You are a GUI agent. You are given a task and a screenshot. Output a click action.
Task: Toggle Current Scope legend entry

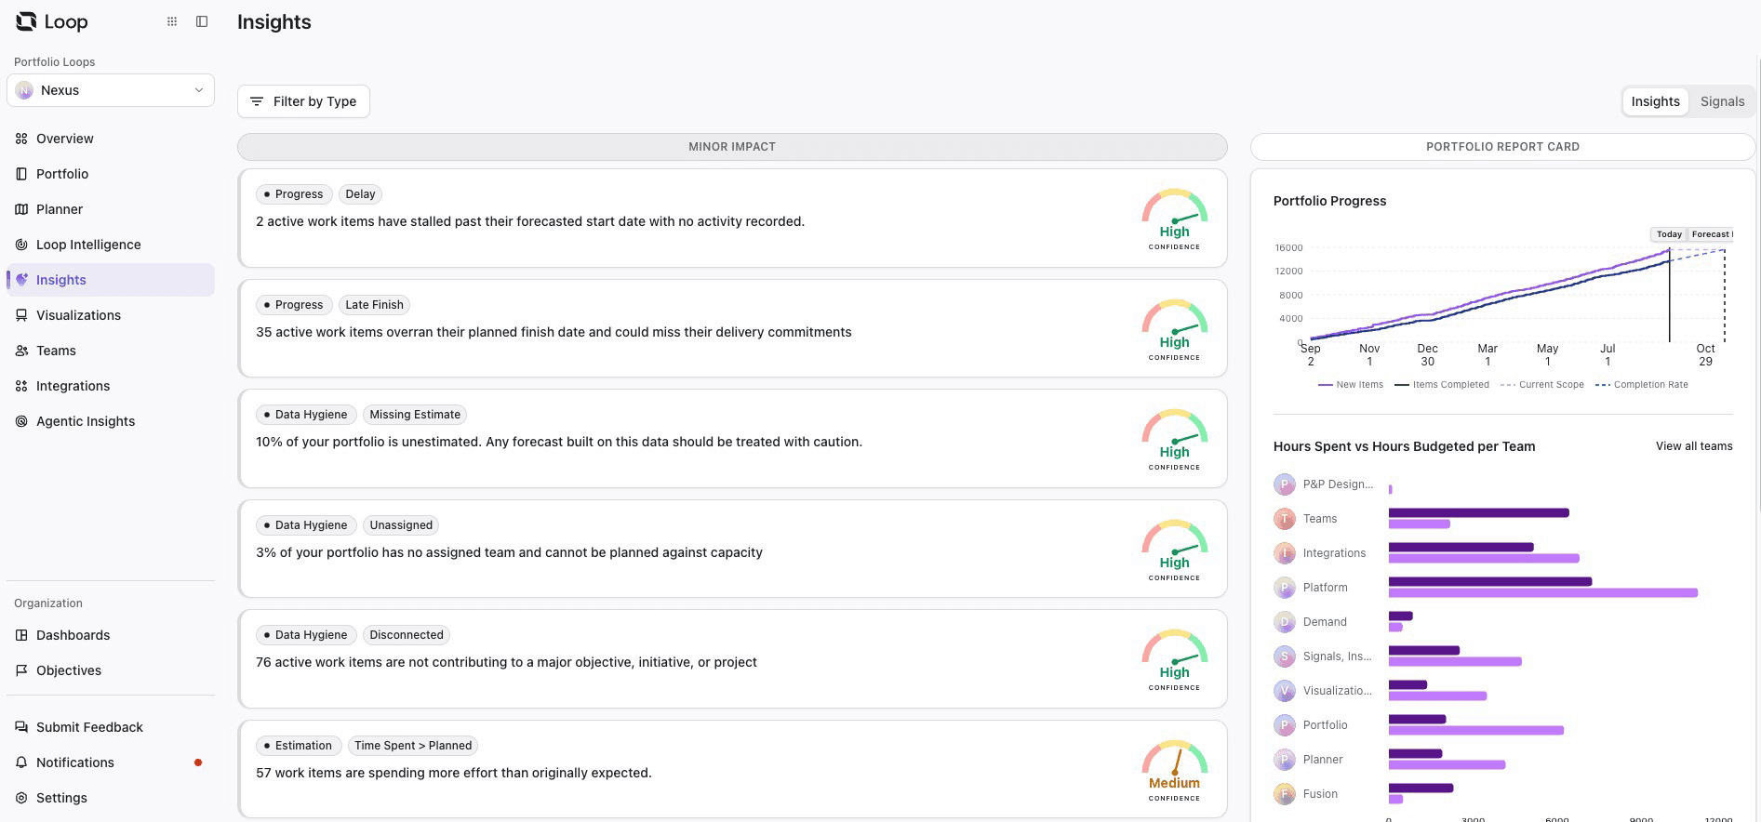coord(1542,385)
